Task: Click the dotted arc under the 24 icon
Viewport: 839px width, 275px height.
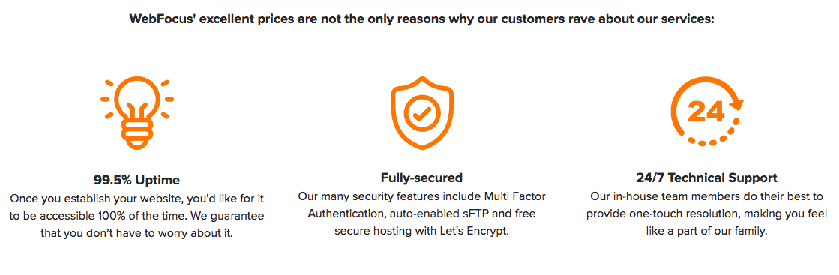Action: [715, 136]
